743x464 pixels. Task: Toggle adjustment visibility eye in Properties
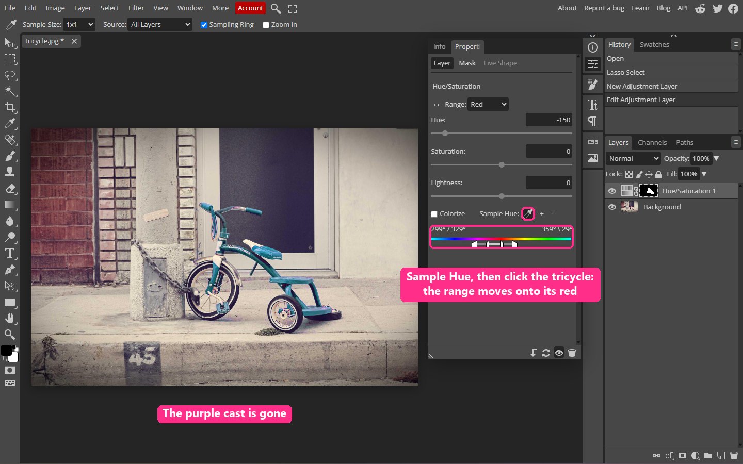559,353
